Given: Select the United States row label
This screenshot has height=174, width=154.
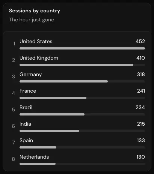Looking at the screenshot, I should click(x=36, y=41).
